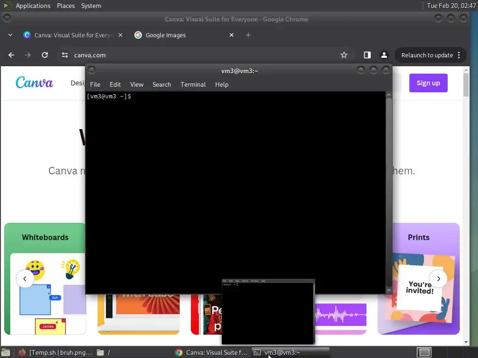Go forward in Chrome
The image size is (478, 358).
tap(28, 55)
